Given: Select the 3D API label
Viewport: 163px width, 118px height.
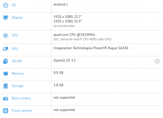Looking at the screenshot, I should point(17,61).
